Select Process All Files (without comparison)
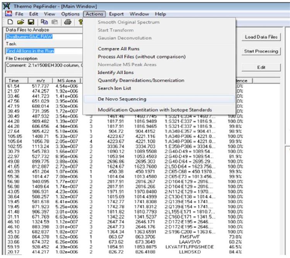 pos(142,57)
